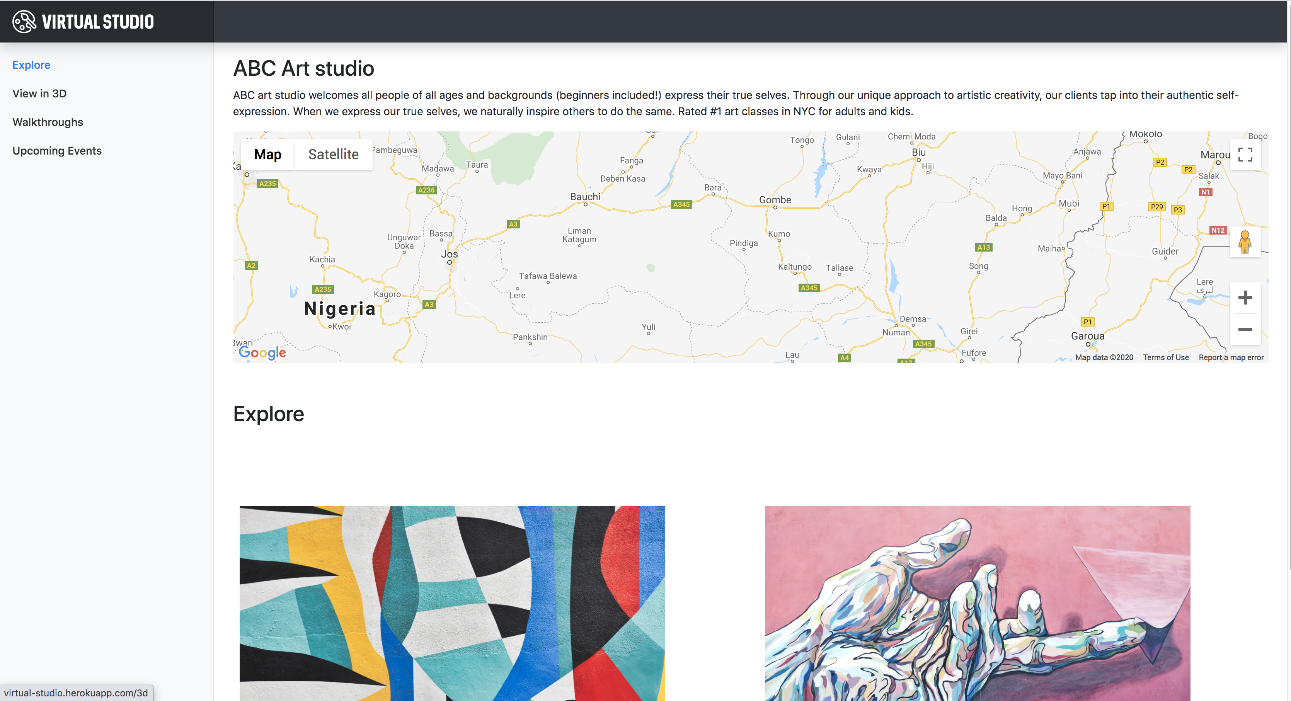Click Report a map error link

point(1231,357)
